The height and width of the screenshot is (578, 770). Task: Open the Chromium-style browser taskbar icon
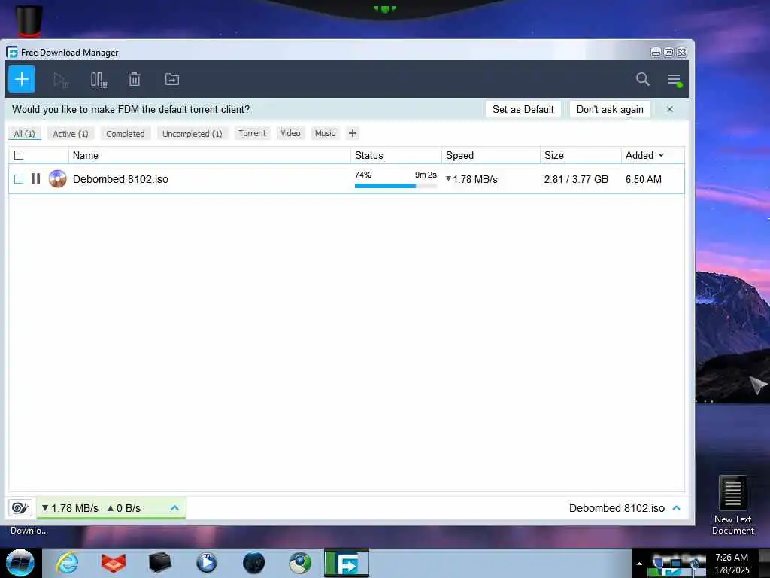click(x=299, y=563)
